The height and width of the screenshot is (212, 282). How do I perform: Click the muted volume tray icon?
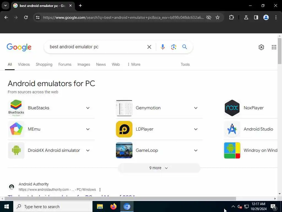point(240,206)
